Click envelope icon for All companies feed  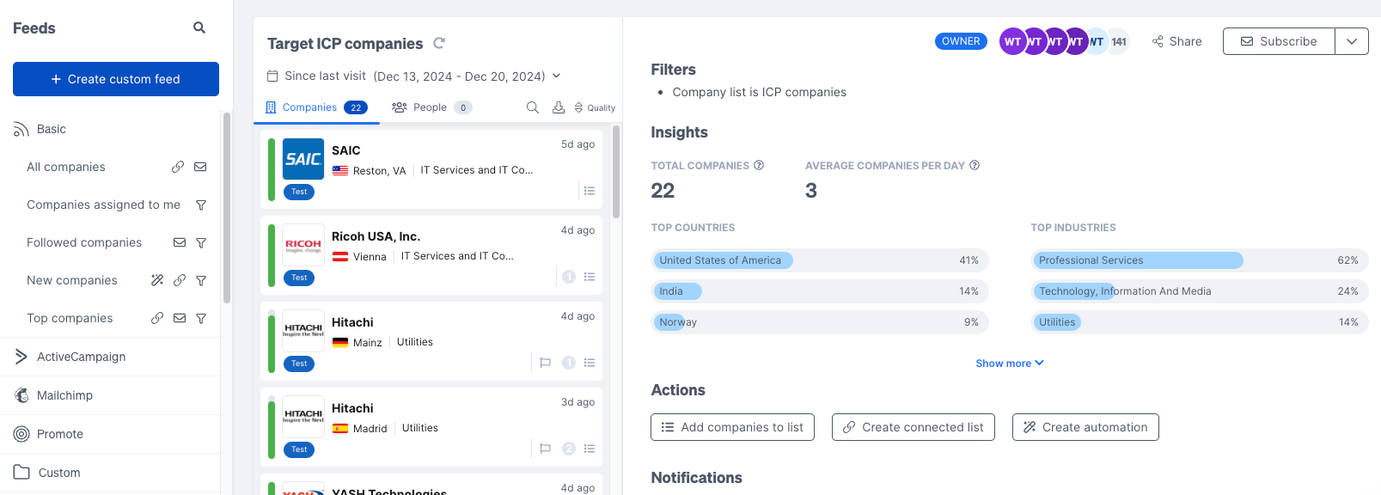pos(200,167)
